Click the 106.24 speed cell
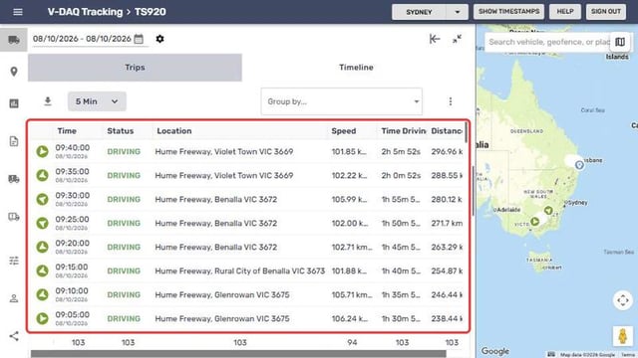 350,318
